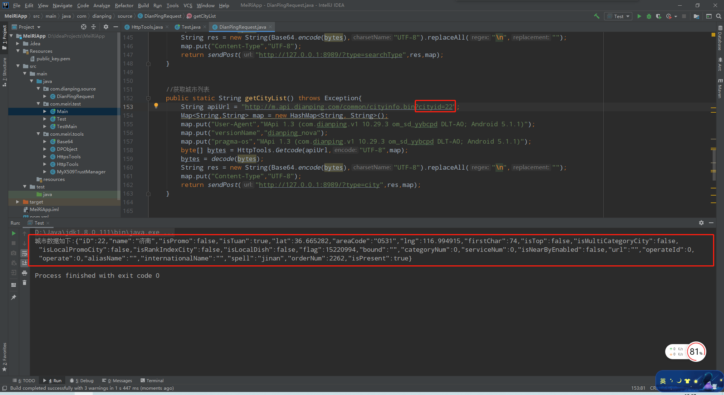Image resolution: width=724 pixels, height=395 pixels.
Task: Open Project Structure icon in toolbar
Action: coord(696,16)
